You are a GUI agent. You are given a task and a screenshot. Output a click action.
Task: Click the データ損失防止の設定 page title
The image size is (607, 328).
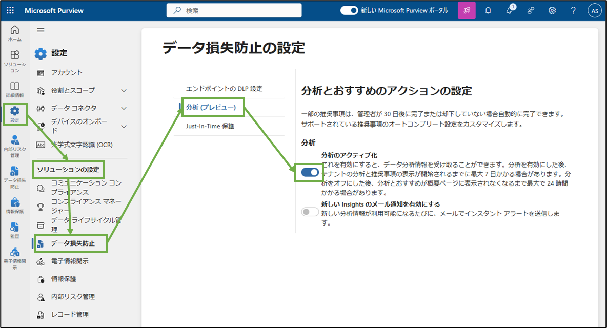pos(234,48)
